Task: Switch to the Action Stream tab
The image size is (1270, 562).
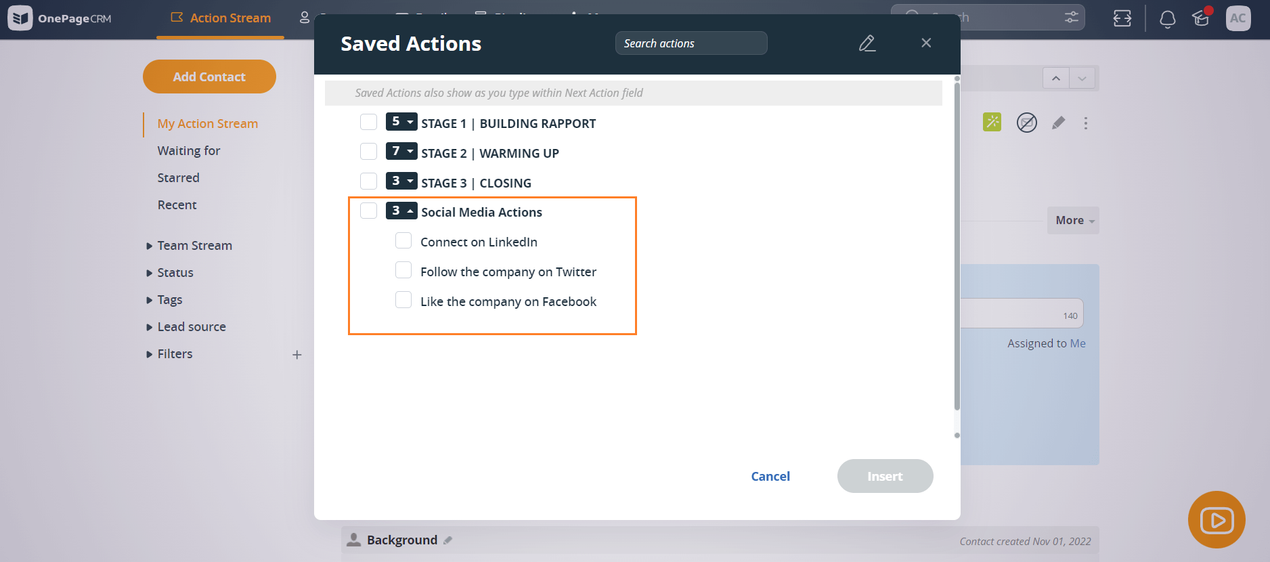Action: tap(220, 18)
